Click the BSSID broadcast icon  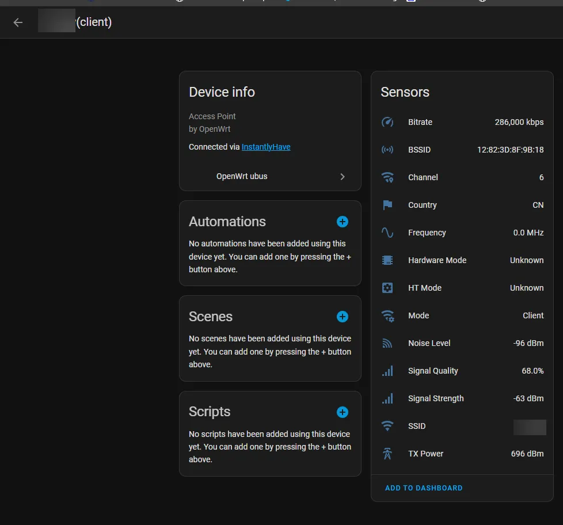387,150
